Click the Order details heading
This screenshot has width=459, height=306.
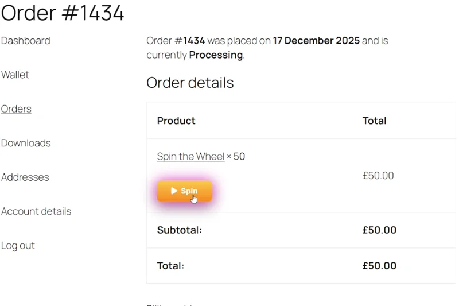[190, 83]
